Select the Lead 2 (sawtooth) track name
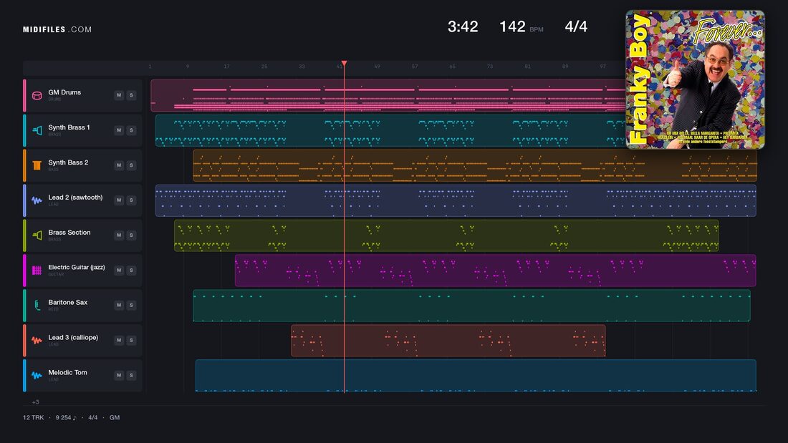Image resolution: width=788 pixels, height=443 pixels. pos(75,198)
